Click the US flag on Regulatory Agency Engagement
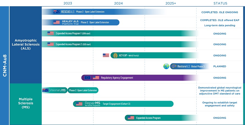This screenshot has width=245, height=125. (96, 78)
